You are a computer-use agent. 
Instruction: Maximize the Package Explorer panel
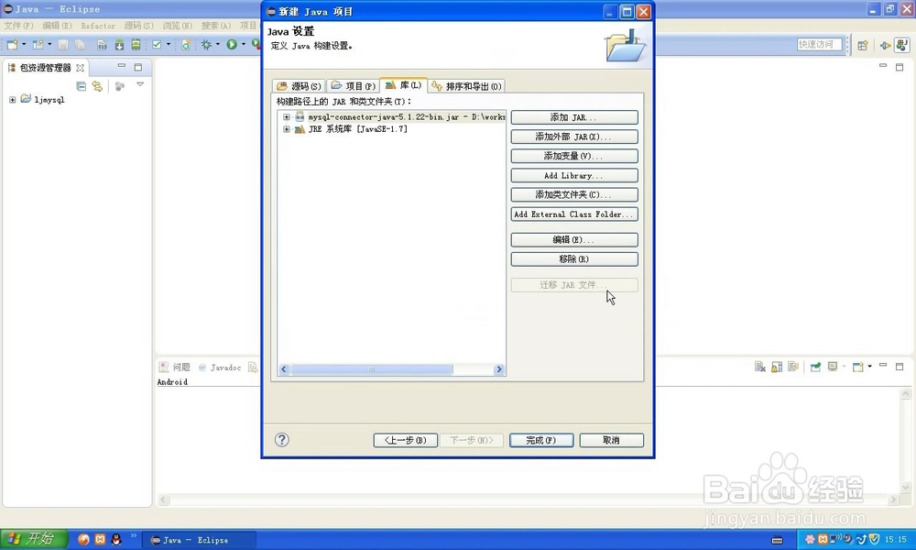(138, 67)
